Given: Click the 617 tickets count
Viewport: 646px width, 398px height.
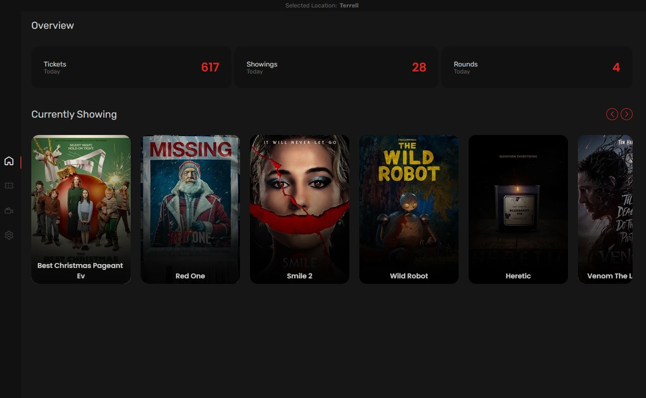Looking at the screenshot, I should pyautogui.click(x=210, y=67).
